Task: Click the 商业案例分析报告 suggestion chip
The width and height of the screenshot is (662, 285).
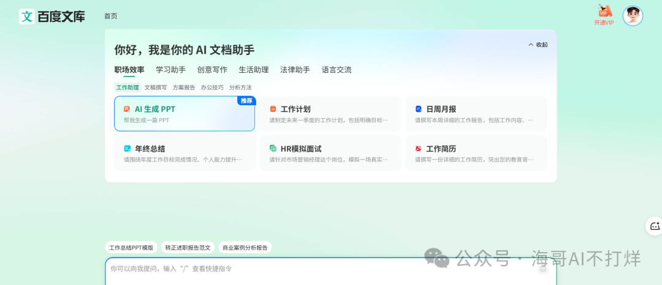Action: tap(245, 248)
